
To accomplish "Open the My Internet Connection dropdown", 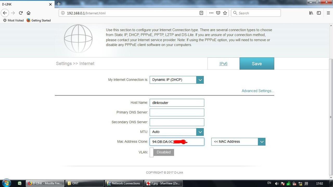I will tap(200, 80).
